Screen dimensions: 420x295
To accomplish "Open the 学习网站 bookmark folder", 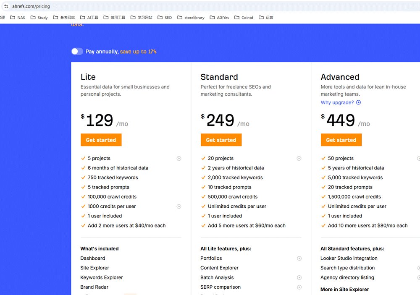I will (142, 17).
